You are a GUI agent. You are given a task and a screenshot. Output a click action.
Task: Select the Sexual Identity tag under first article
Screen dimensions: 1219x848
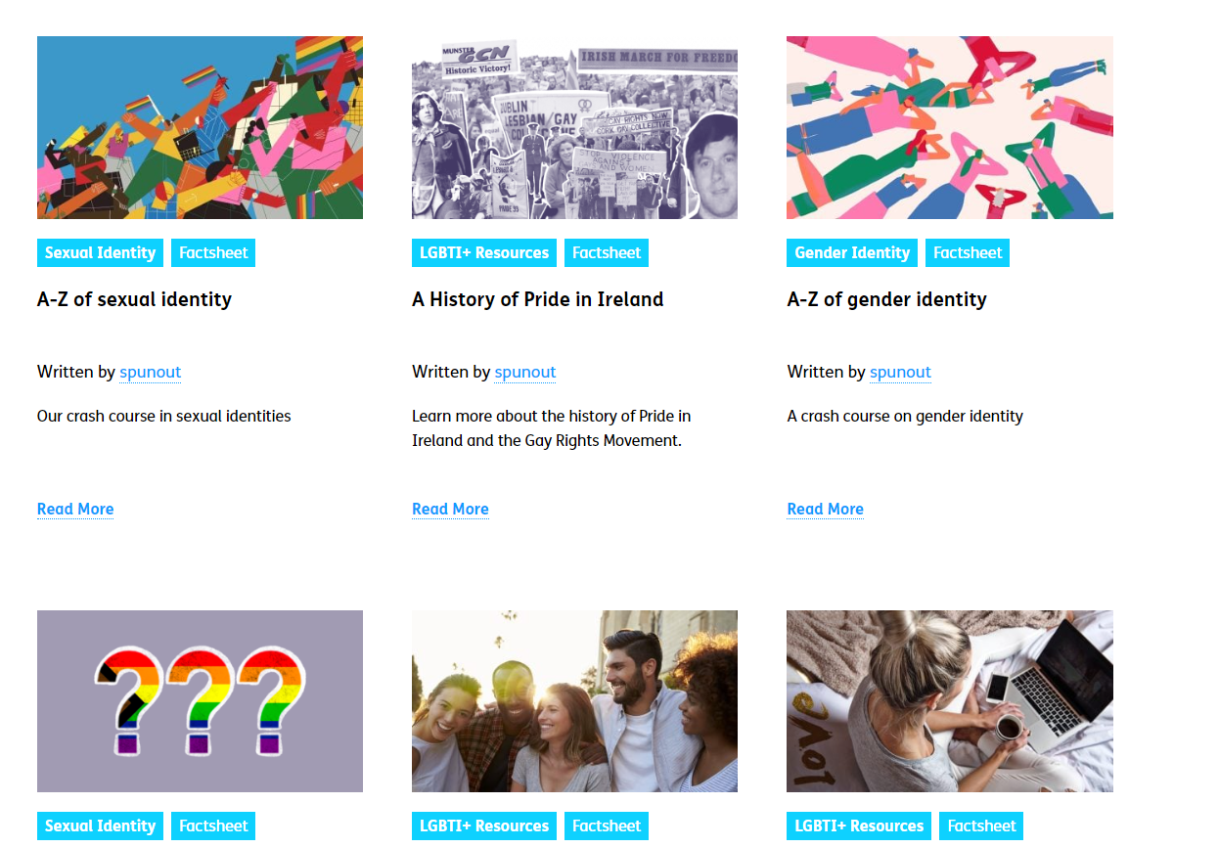point(101,252)
